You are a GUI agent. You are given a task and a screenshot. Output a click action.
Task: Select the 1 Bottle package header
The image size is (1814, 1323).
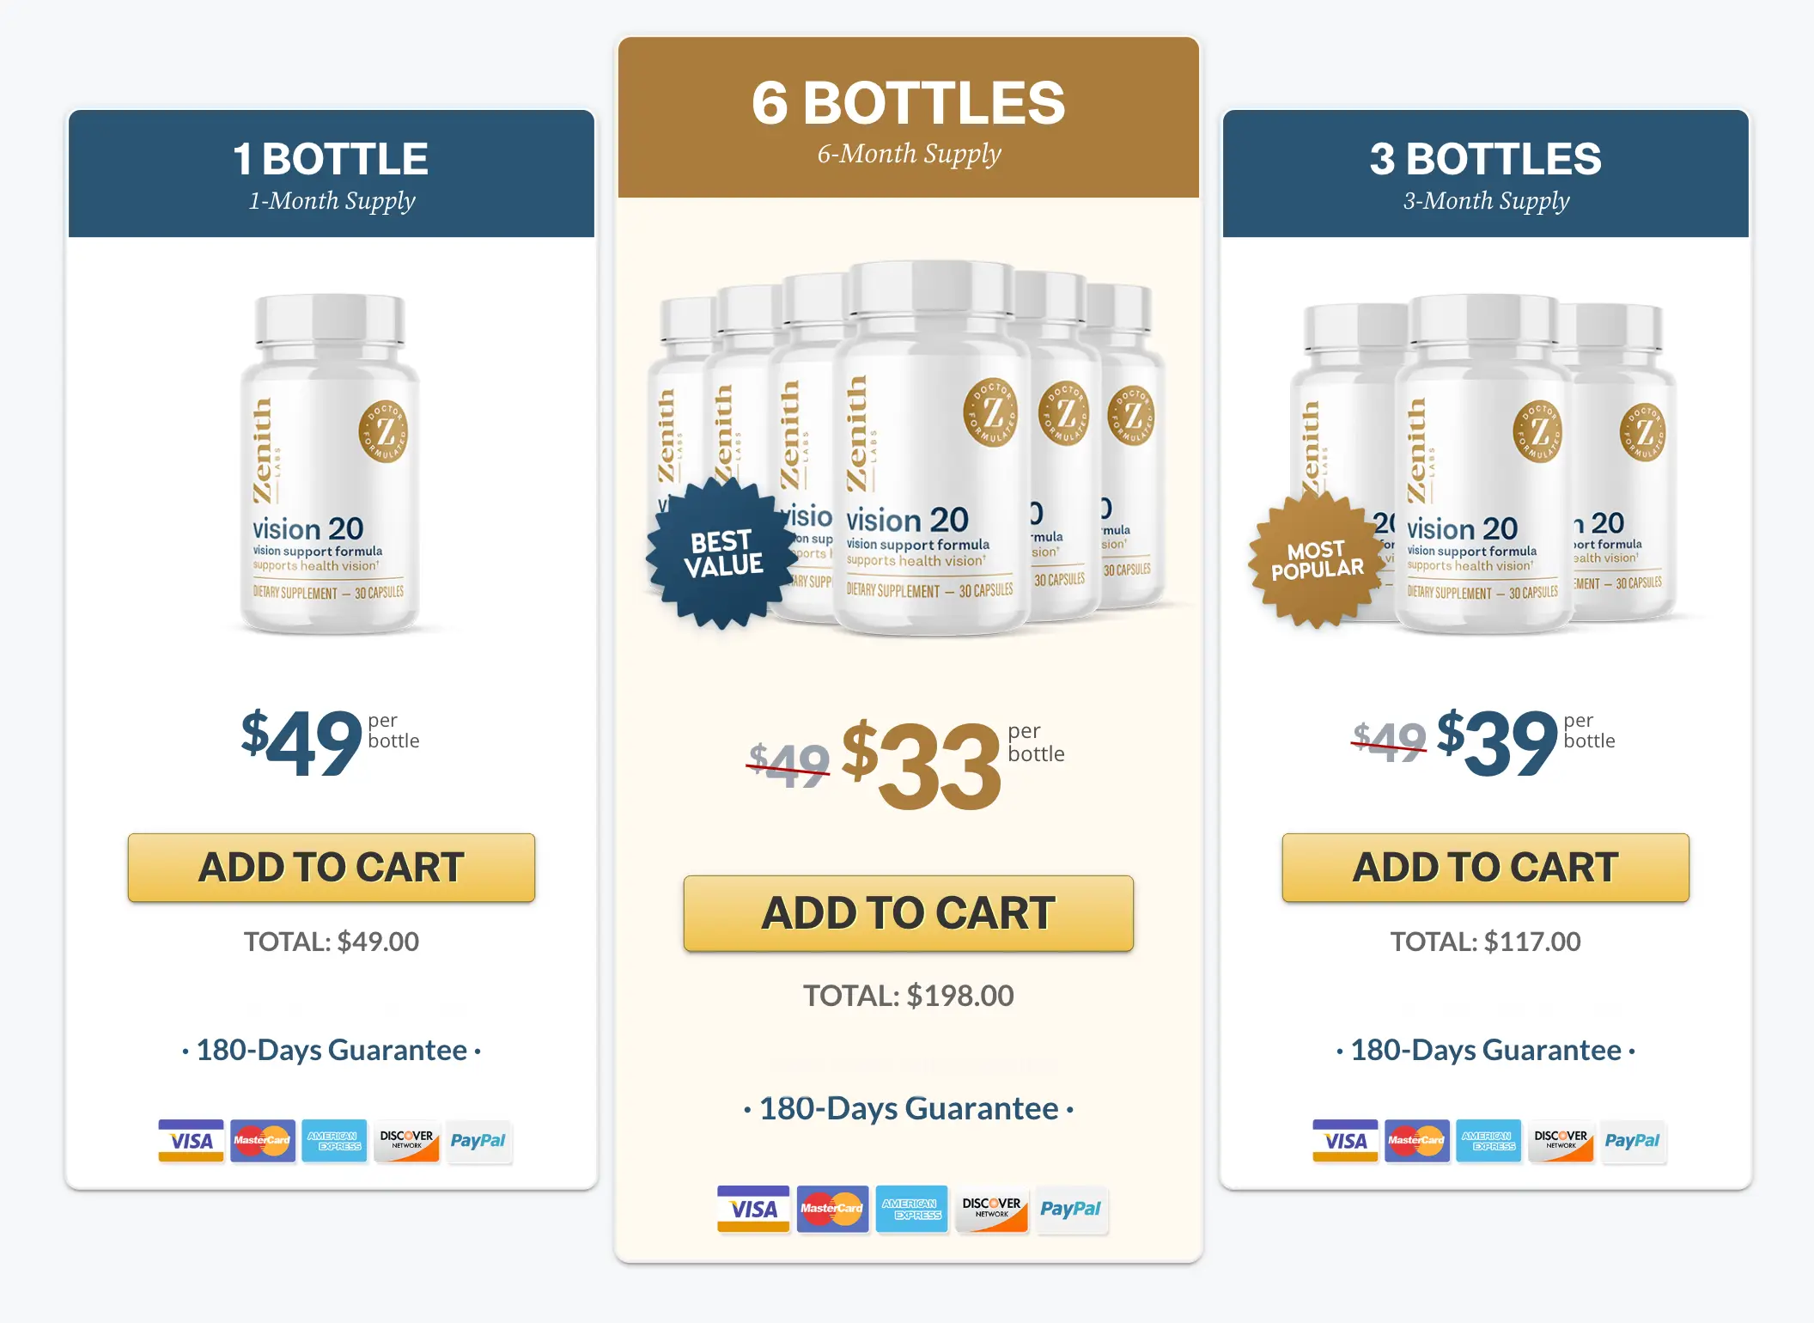332,174
